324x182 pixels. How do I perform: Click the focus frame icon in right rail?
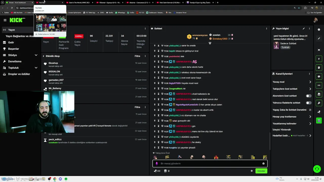319,50
